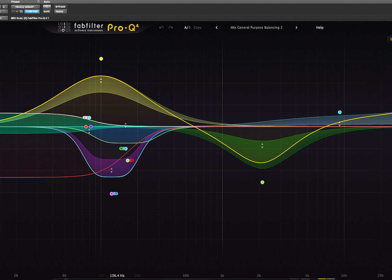Click the 136.4 Hz frequency readout
The height and width of the screenshot is (280, 392).
pyautogui.click(x=117, y=276)
